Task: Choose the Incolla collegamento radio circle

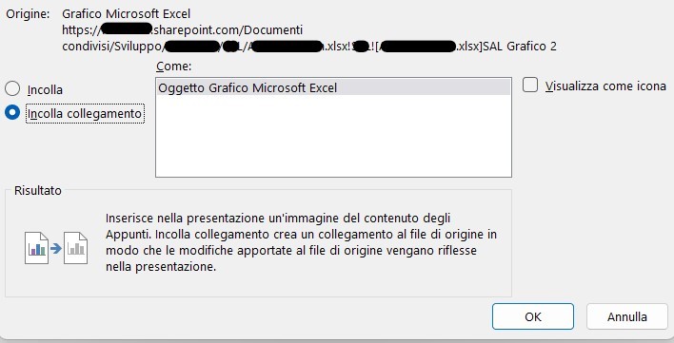Action: point(12,112)
